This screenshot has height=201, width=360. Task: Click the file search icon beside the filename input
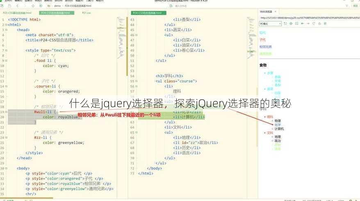171,6
